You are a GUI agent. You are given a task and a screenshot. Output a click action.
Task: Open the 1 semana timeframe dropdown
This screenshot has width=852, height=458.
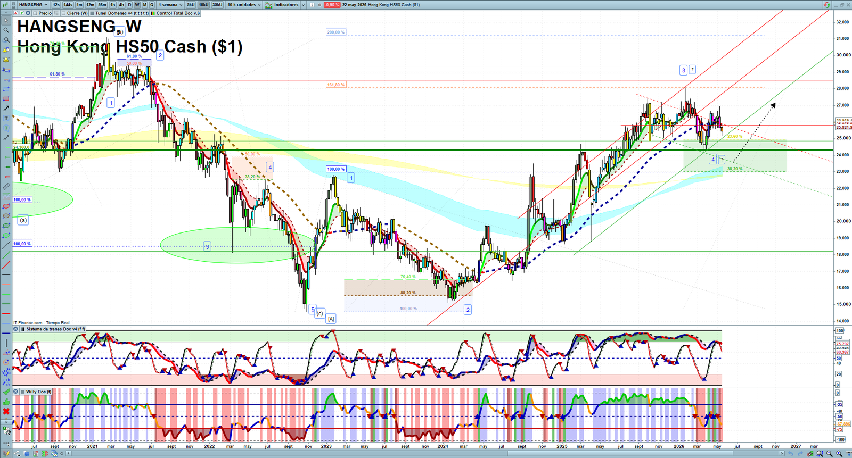click(170, 5)
